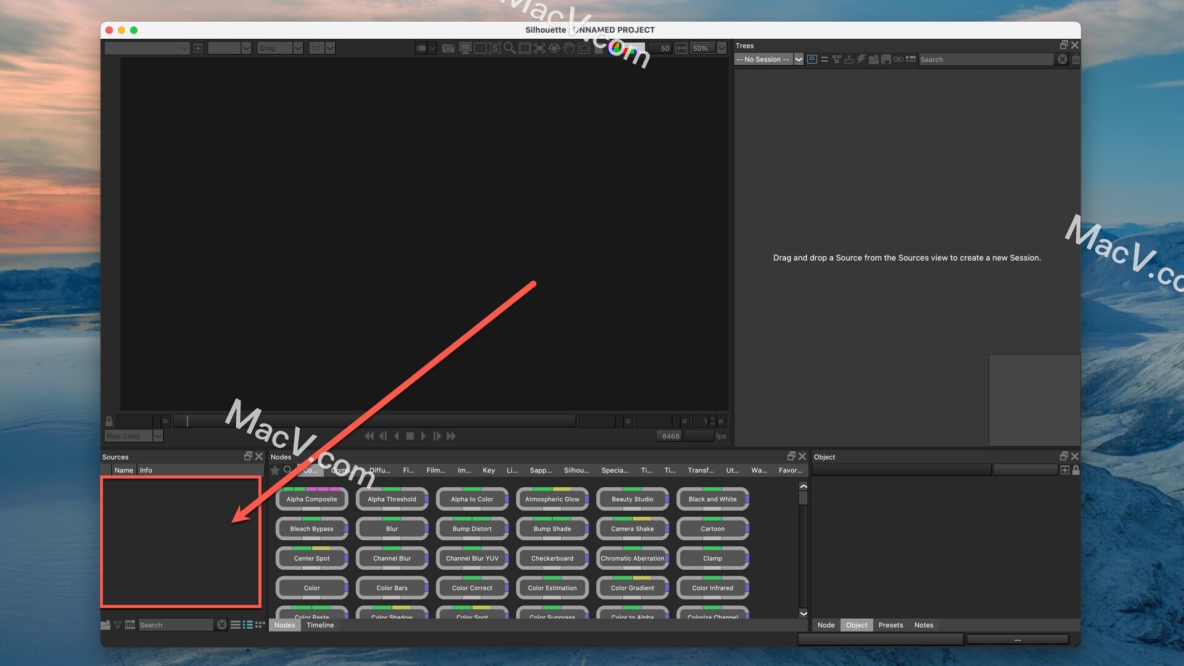Select the Blur node
This screenshot has width=1184, height=666.
[x=392, y=528]
